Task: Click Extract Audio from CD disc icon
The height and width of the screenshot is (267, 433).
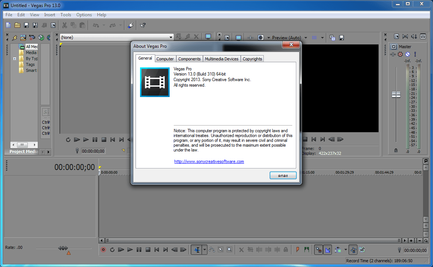Action: [41, 37]
